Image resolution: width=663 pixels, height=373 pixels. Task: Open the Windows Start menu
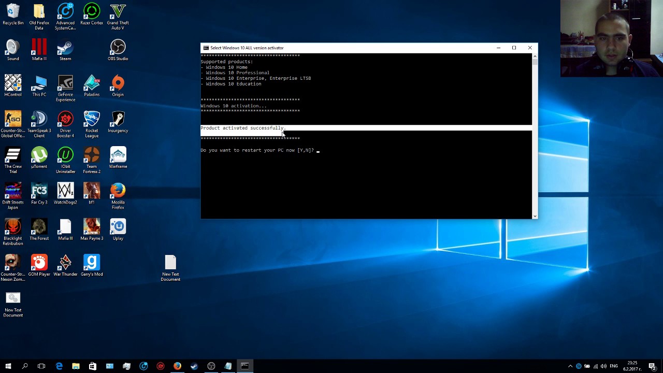point(8,366)
